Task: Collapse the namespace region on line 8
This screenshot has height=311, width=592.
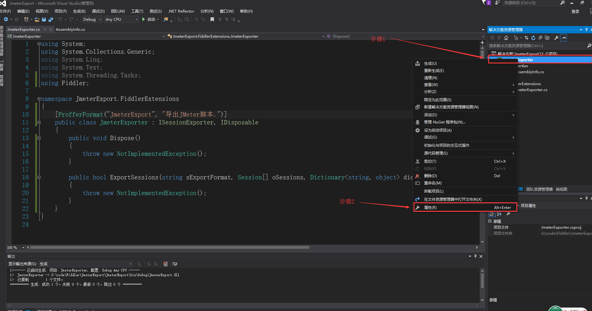Action: coord(39,99)
